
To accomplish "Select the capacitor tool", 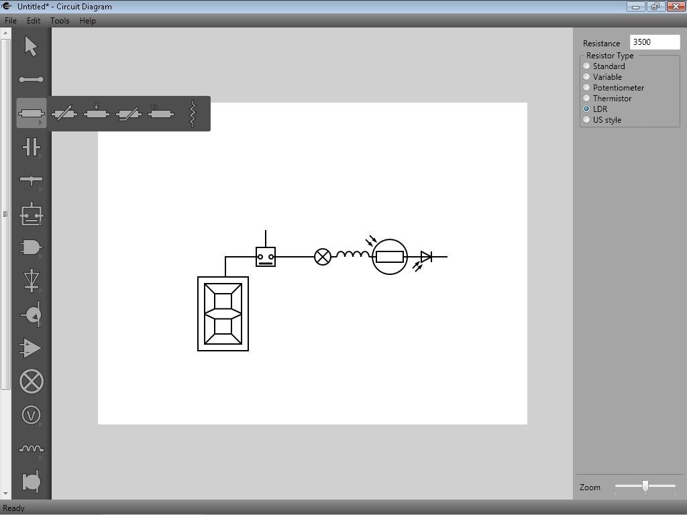I will pos(30,146).
